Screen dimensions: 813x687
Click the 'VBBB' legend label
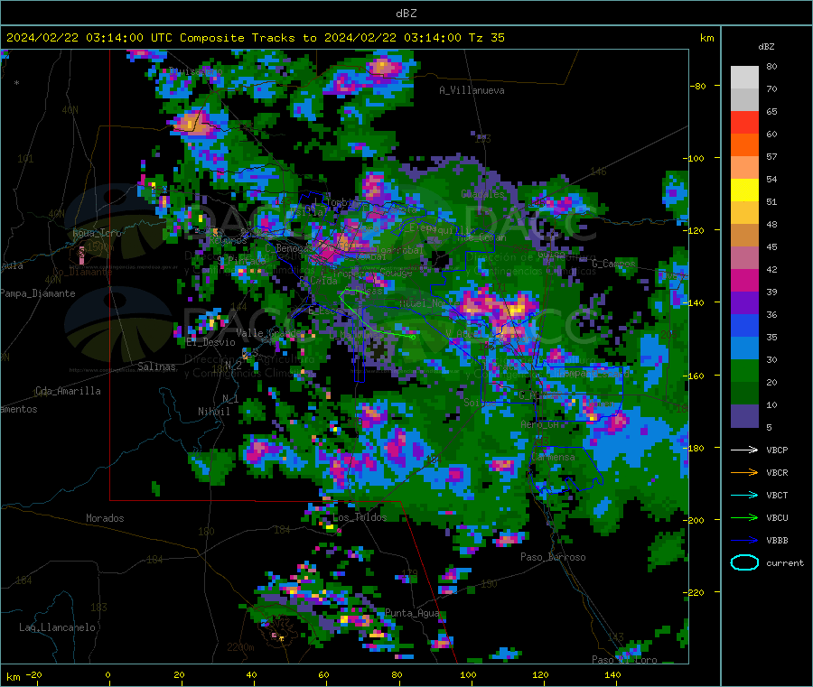[777, 541]
